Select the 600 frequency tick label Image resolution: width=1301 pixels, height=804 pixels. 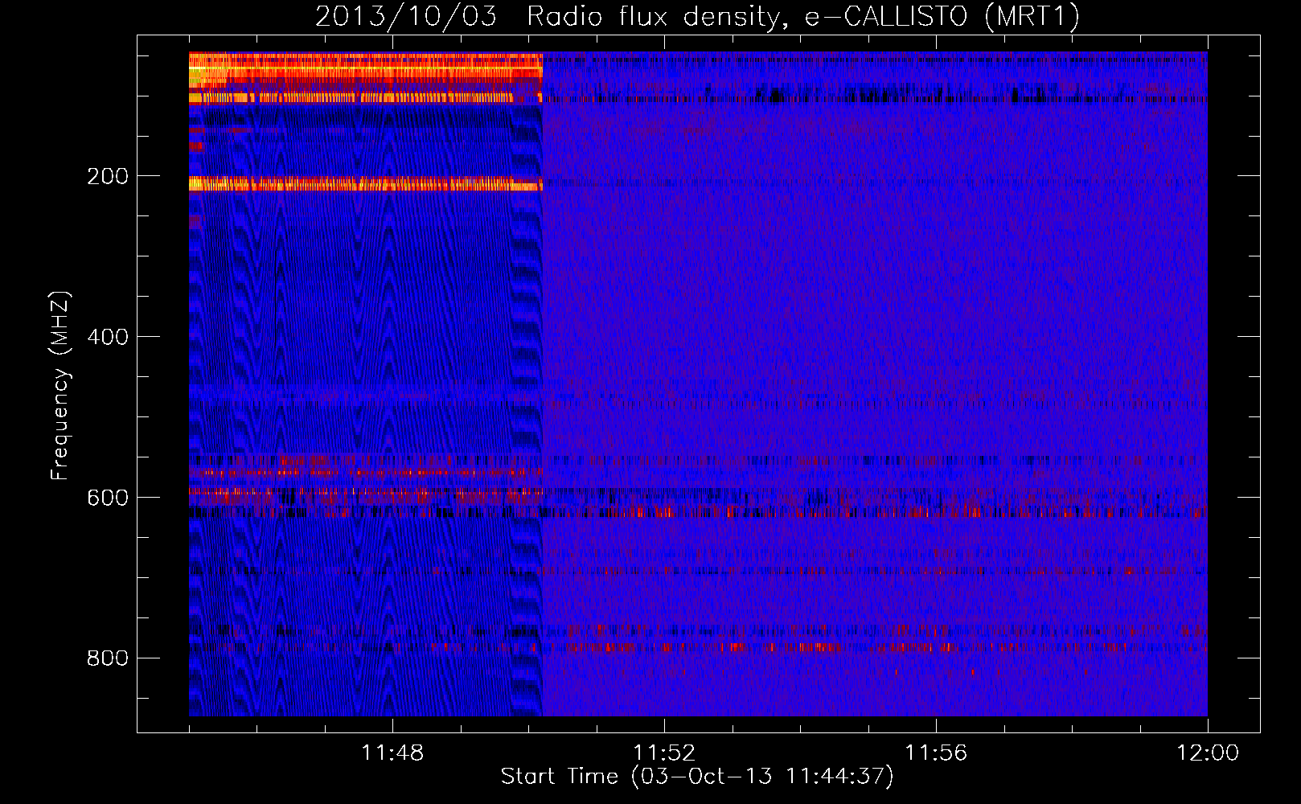pyautogui.click(x=108, y=498)
